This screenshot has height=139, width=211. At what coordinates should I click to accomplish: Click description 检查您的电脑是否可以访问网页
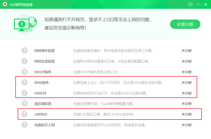click(110, 125)
